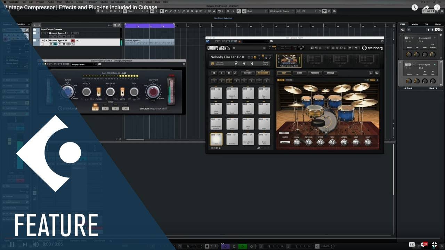Toggle record enable on Groove Agent 01 track
This screenshot has width=445, height=250.
(x=73, y=41)
